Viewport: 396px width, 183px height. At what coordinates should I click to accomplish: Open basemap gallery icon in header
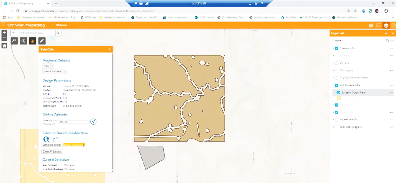click(371, 25)
